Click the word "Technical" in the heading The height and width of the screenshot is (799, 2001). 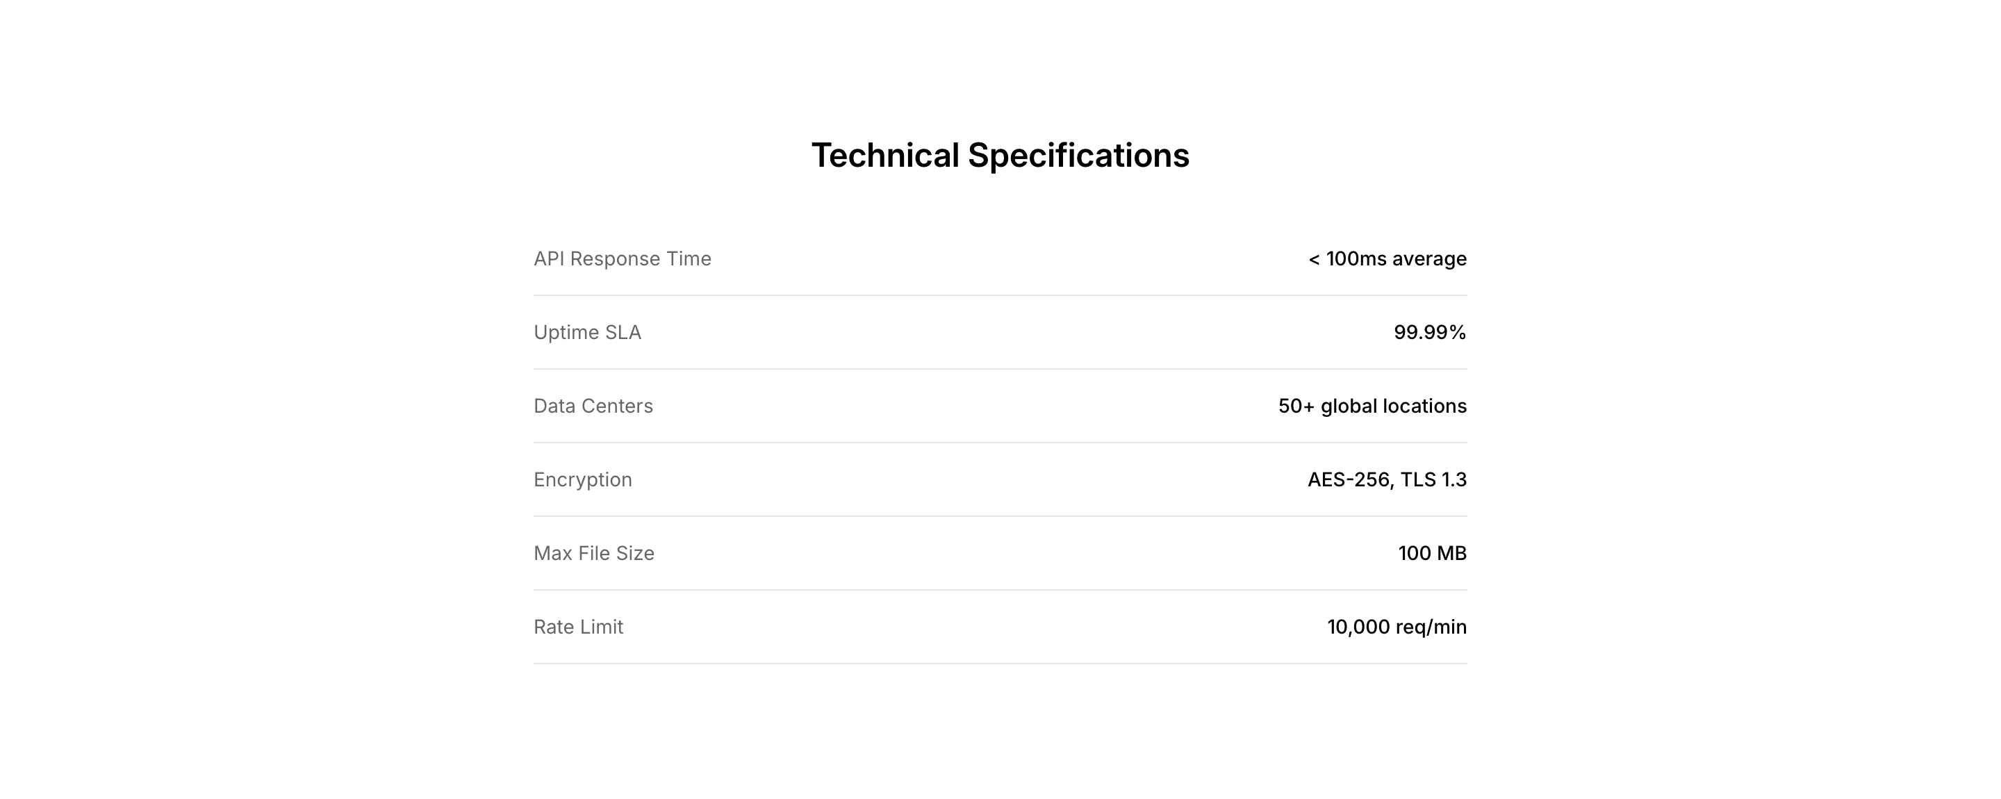coord(884,156)
